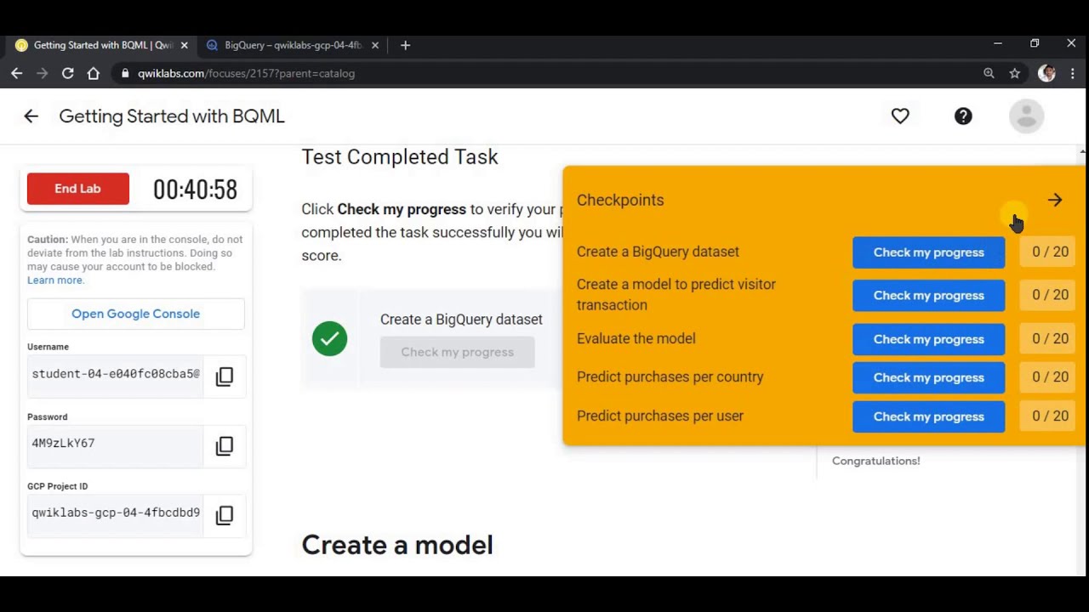Minimize the Chrome window
The image size is (1089, 612).
pyautogui.click(x=998, y=44)
